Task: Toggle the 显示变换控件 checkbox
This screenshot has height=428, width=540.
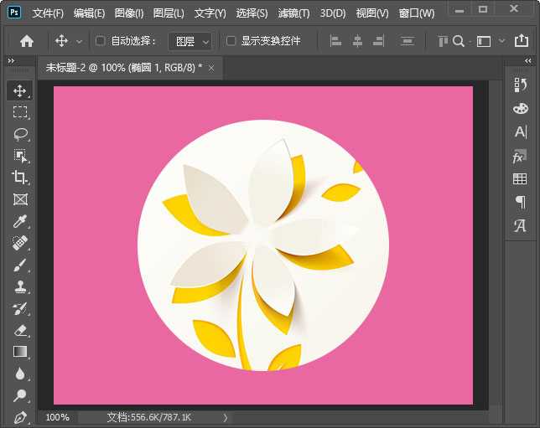Action: [231, 41]
